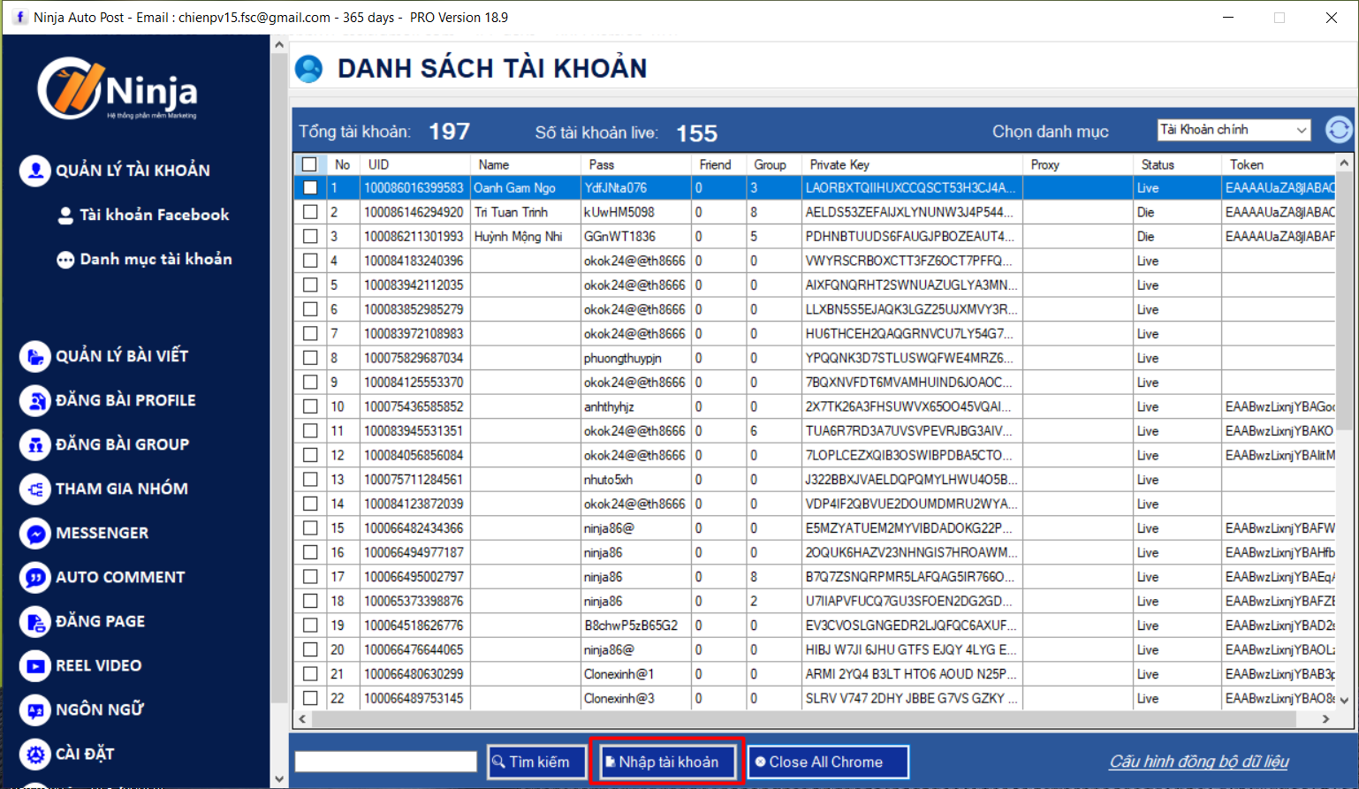The height and width of the screenshot is (789, 1359).
Task: Sort by the UID column header
Action: tap(415, 164)
